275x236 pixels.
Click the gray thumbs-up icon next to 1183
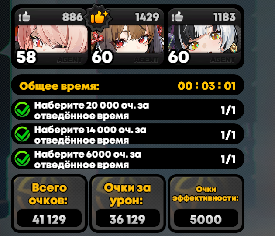pyautogui.click(x=177, y=17)
